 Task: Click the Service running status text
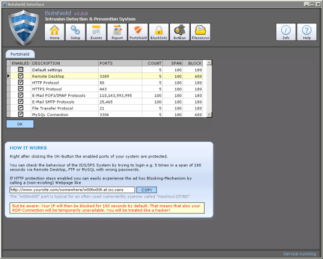tap(300, 254)
